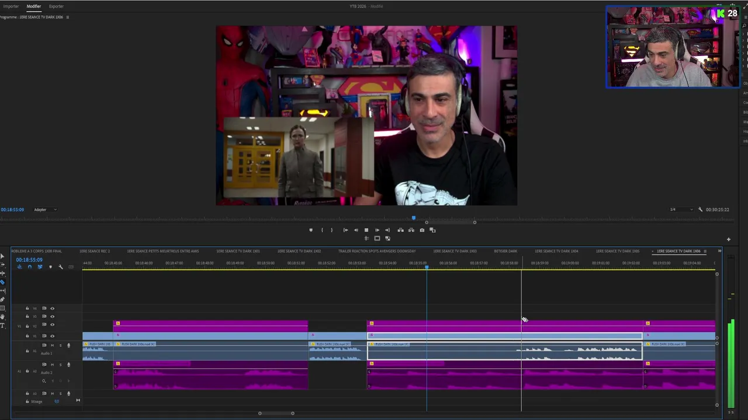
Task: Switch to Exporter workspace
Action: [x=56, y=6]
